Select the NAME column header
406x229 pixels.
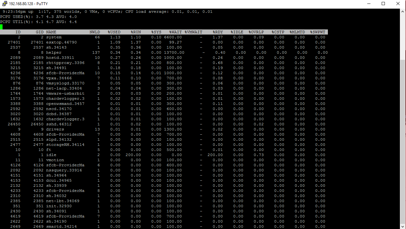tap(51, 32)
